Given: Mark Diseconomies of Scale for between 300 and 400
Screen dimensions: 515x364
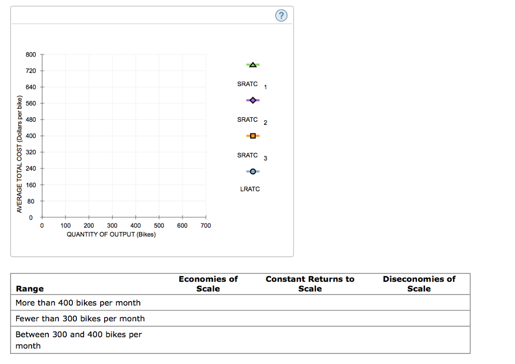Looking at the screenshot, I should [419, 340].
